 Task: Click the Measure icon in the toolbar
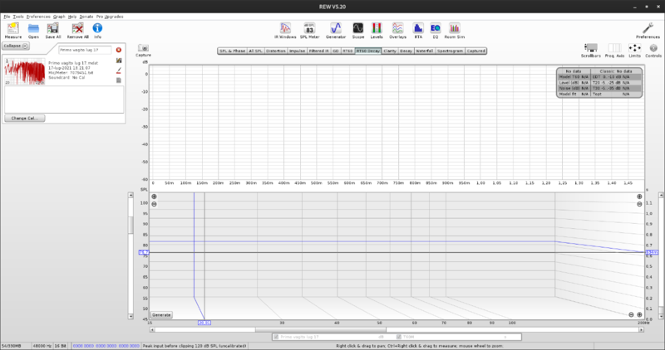pyautogui.click(x=13, y=29)
